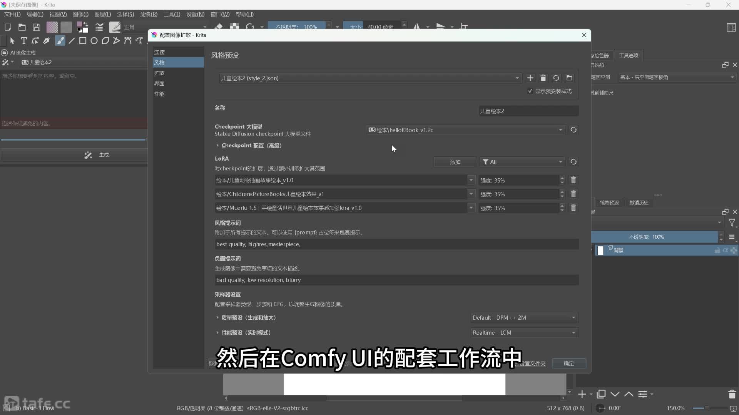Close the 配置图像扩散 dialog
Viewport: 739px width, 415px height.
click(584, 35)
